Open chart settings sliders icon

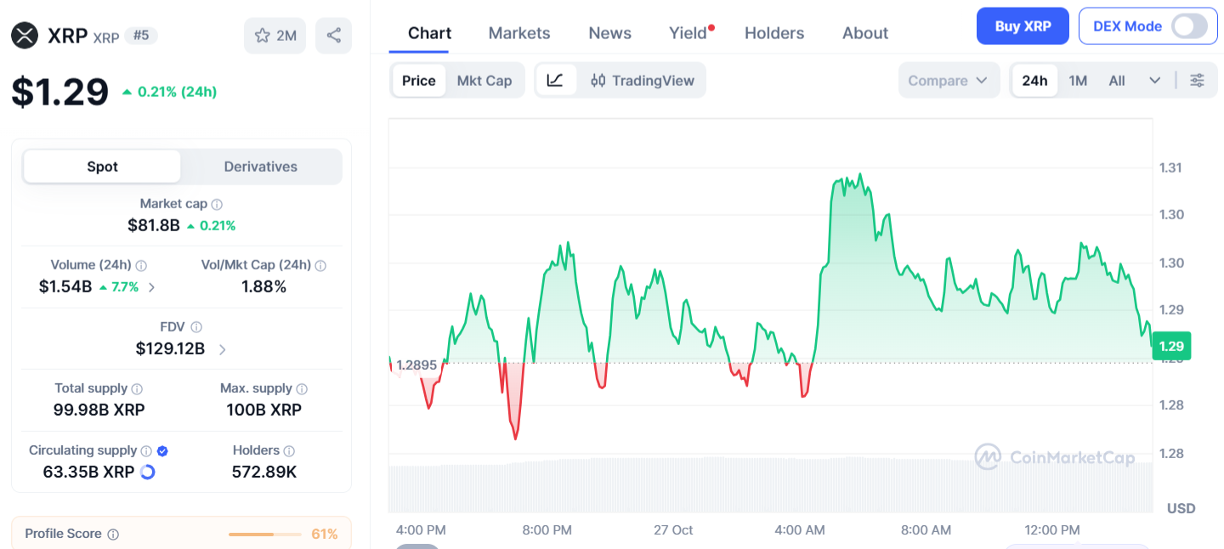pos(1197,81)
